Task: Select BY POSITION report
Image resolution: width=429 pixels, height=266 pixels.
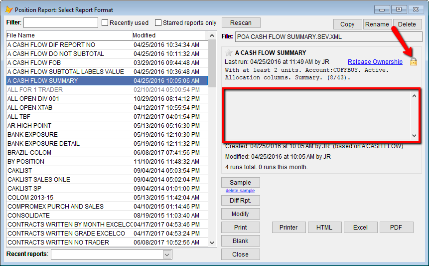Action: pos(107,162)
